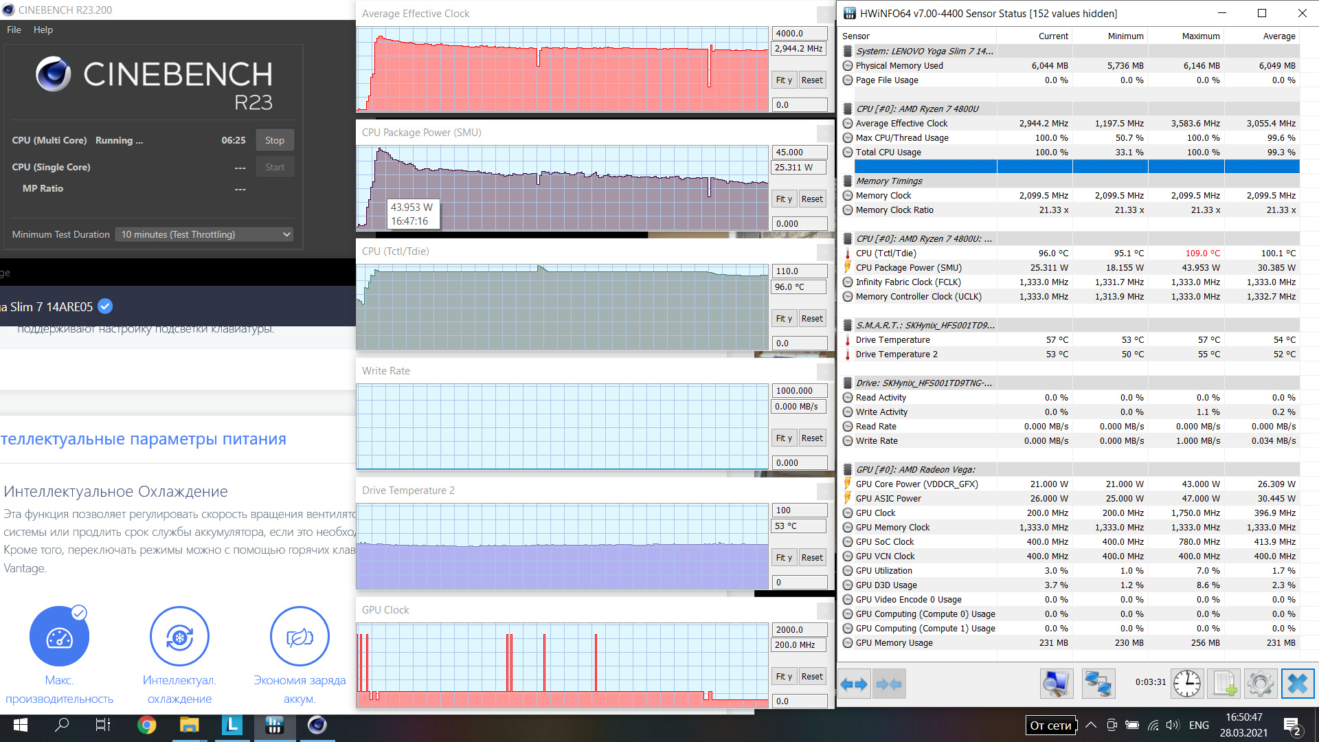Select the highlighted blue row in HWiNFO
This screenshot has height=742, width=1319.
pos(1076,166)
